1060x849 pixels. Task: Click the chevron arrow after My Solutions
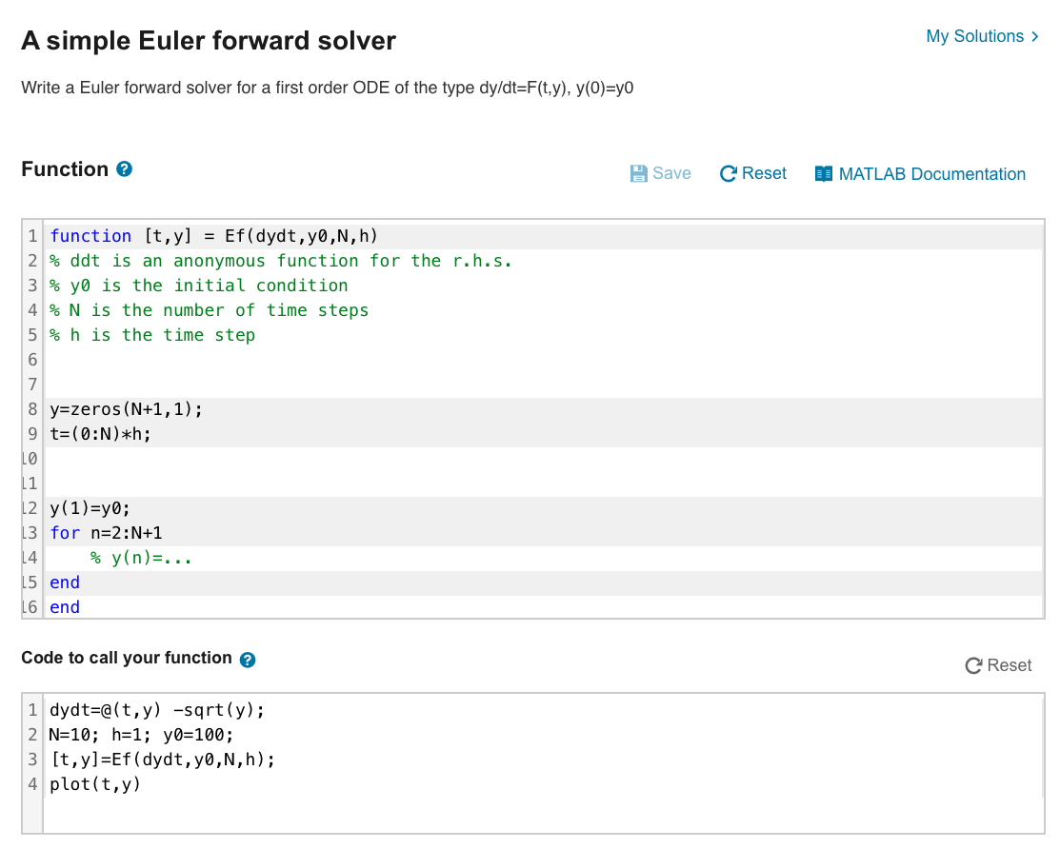click(x=1035, y=36)
